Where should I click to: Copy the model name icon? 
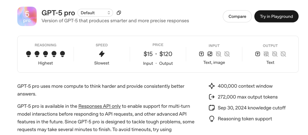(x=119, y=13)
